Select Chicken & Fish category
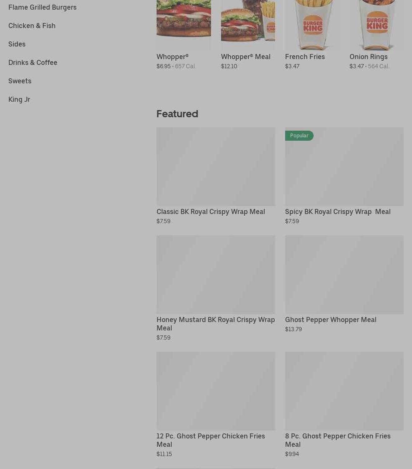This screenshot has height=469, width=412. (32, 26)
